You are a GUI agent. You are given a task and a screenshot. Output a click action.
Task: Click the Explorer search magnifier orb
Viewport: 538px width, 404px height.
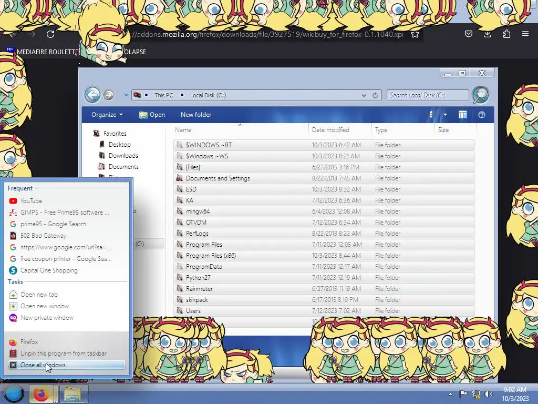[x=481, y=95]
